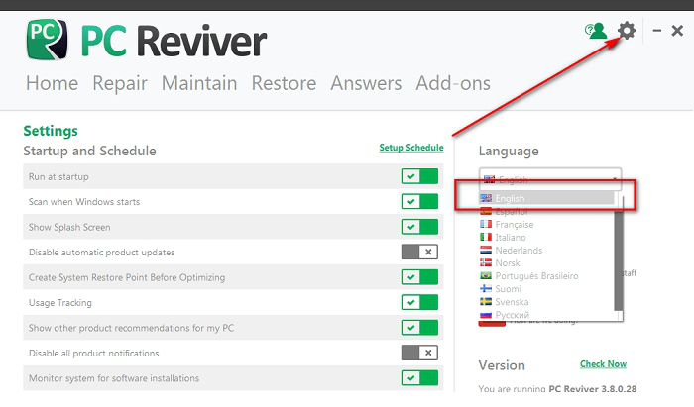Screen dimensions: 694x407
Task: Click the 'Startup and Schedule' heading
Action: coord(89,151)
